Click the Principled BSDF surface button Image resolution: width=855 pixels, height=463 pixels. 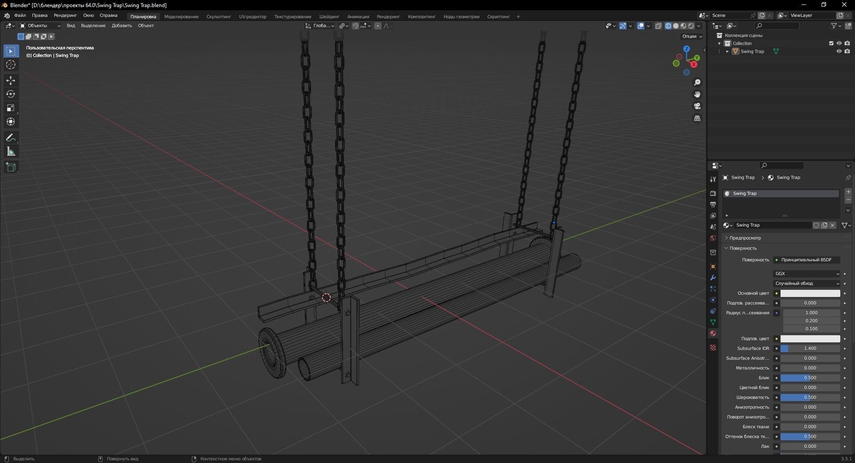pyautogui.click(x=807, y=260)
